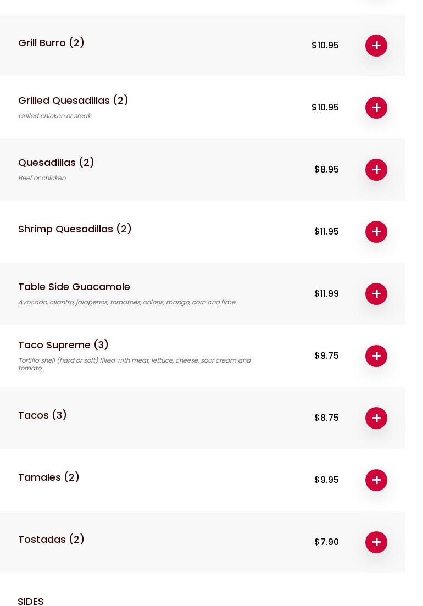Select the Taco Supreme (3) menu title
Screen dimensions: 423x606
pyautogui.click(x=63, y=345)
